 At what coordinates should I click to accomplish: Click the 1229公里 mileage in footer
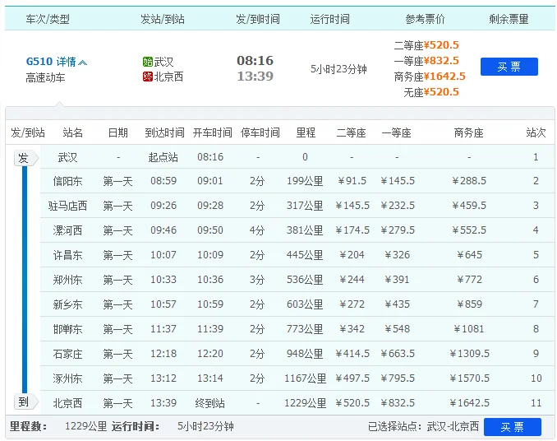point(86,426)
